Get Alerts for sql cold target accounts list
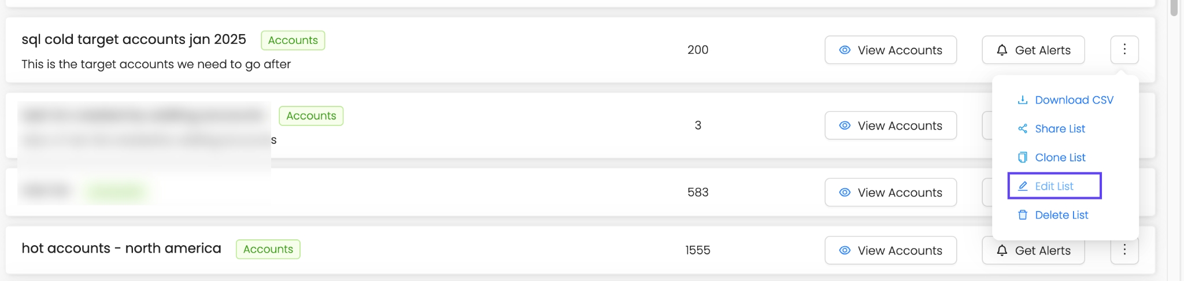Image resolution: width=1184 pixels, height=281 pixels. point(1033,50)
